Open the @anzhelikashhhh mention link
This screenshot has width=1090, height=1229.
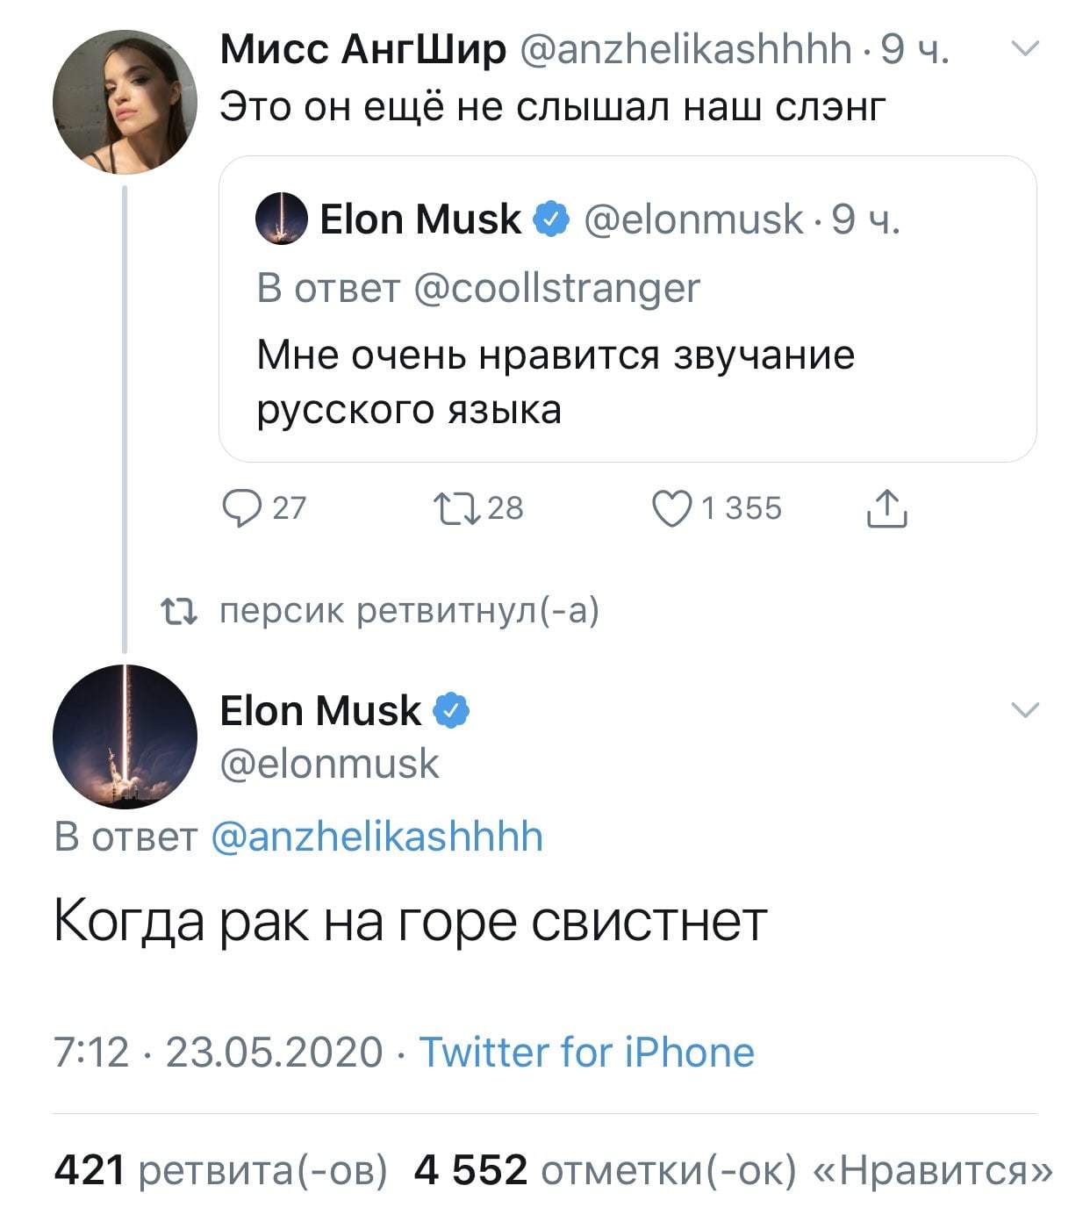377,837
